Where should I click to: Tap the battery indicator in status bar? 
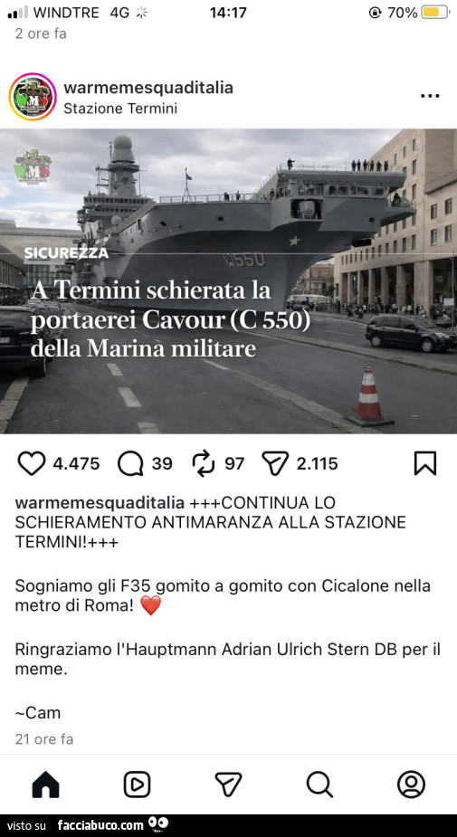point(435,13)
